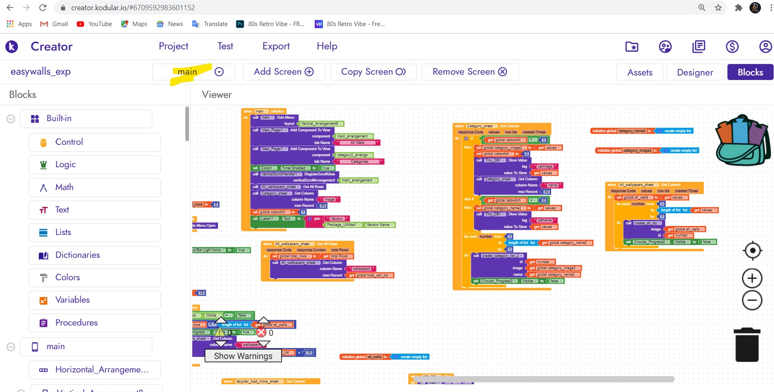Toggle the yellow warning triangle indicator
774x392 pixels.
[x=220, y=332]
